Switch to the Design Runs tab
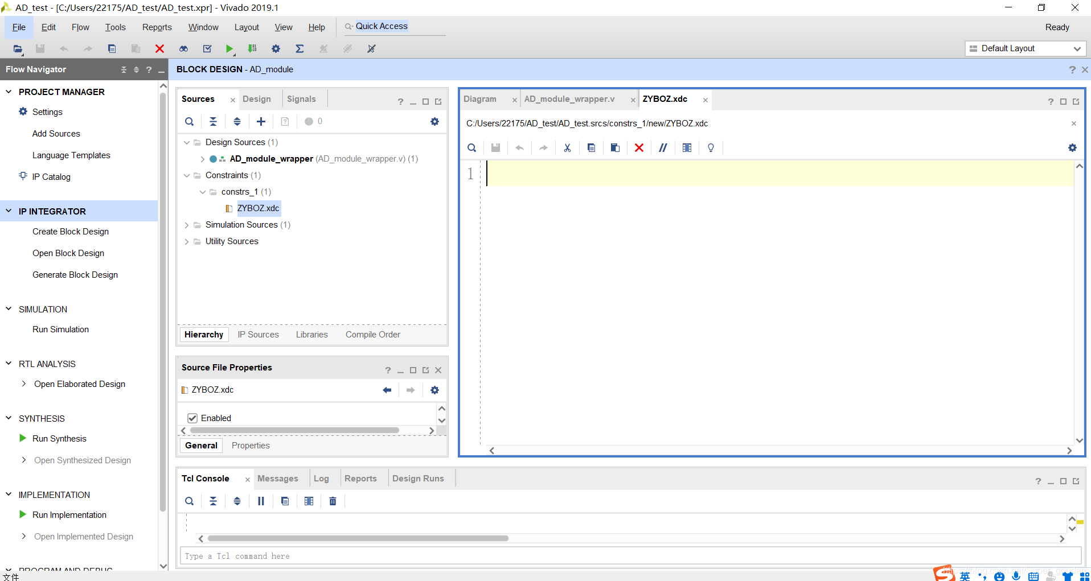1091x581 pixels. [x=418, y=479]
